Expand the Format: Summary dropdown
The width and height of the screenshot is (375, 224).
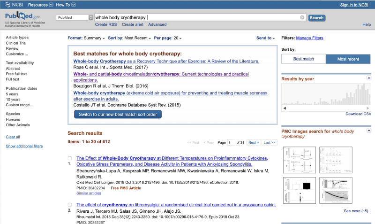(x=86, y=38)
